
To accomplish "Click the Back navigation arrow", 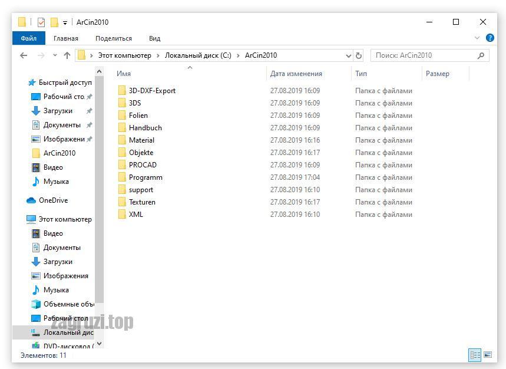I will tap(24, 55).
